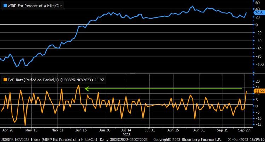Click the Aug 31 date label
Screen dimensions: 265x142
pos(199,130)
